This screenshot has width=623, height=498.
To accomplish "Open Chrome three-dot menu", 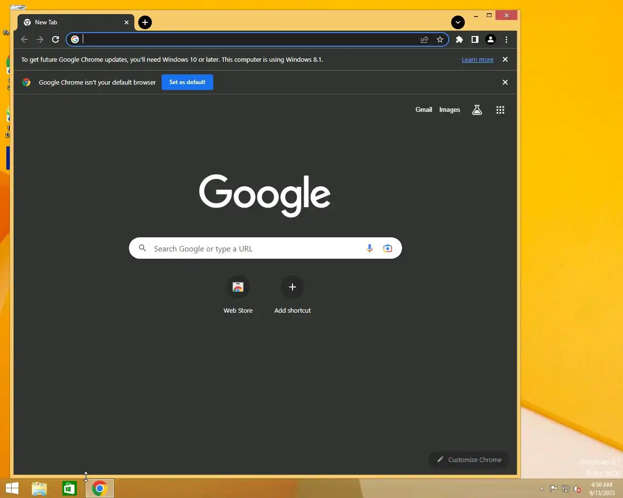I will pyautogui.click(x=506, y=39).
